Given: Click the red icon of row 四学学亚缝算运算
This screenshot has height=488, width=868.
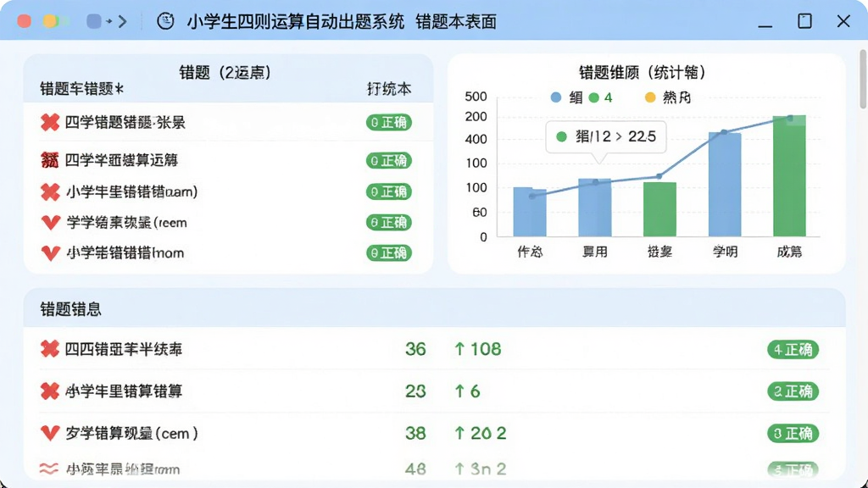Looking at the screenshot, I should coord(50,160).
